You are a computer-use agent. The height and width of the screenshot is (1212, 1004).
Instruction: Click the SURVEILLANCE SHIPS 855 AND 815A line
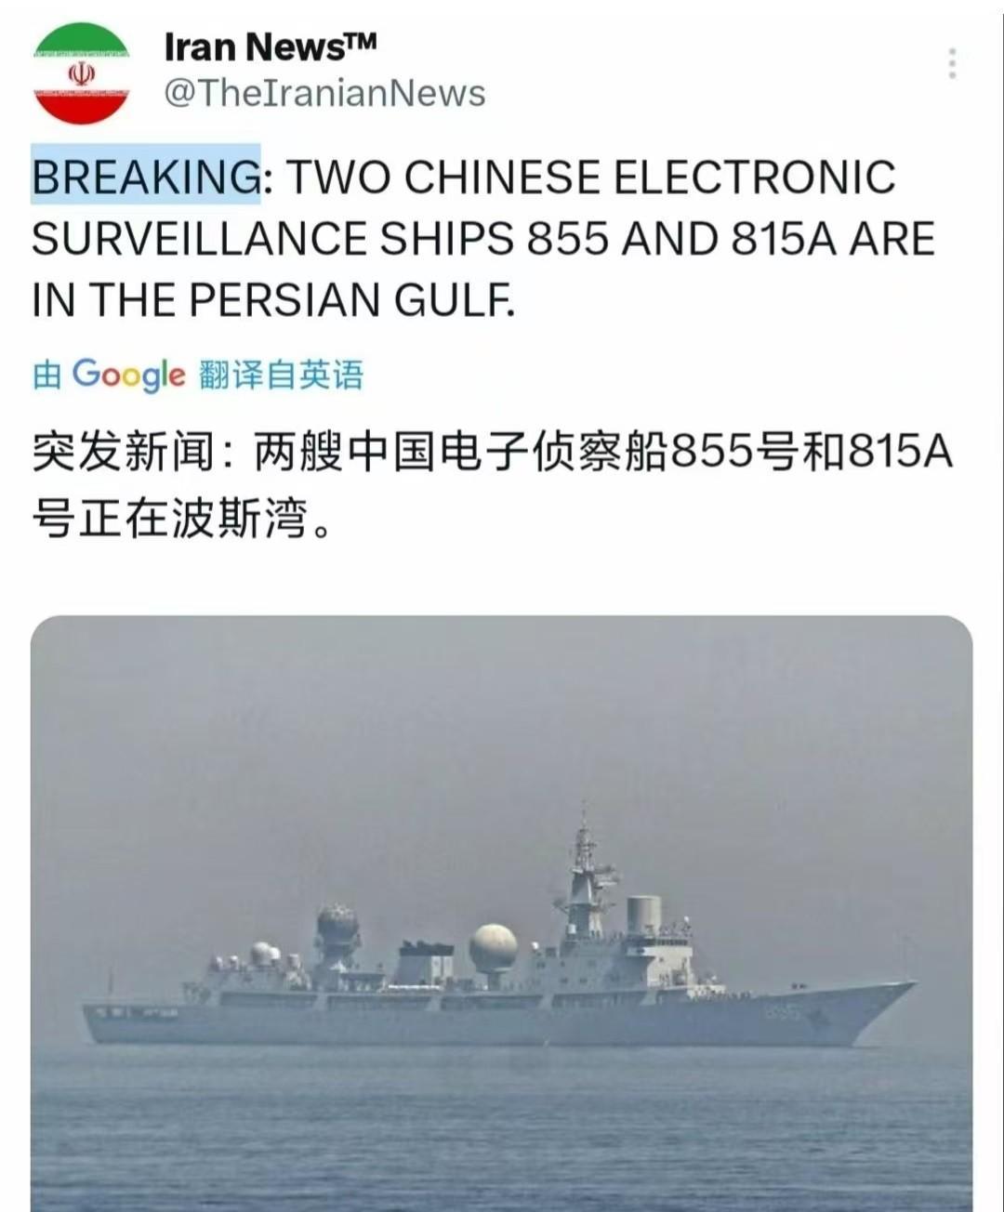[x=483, y=238]
